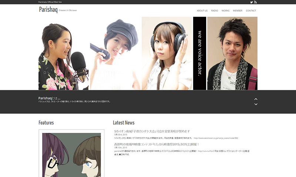Open the 2015 3/21 video festival news headline

tap(157, 144)
